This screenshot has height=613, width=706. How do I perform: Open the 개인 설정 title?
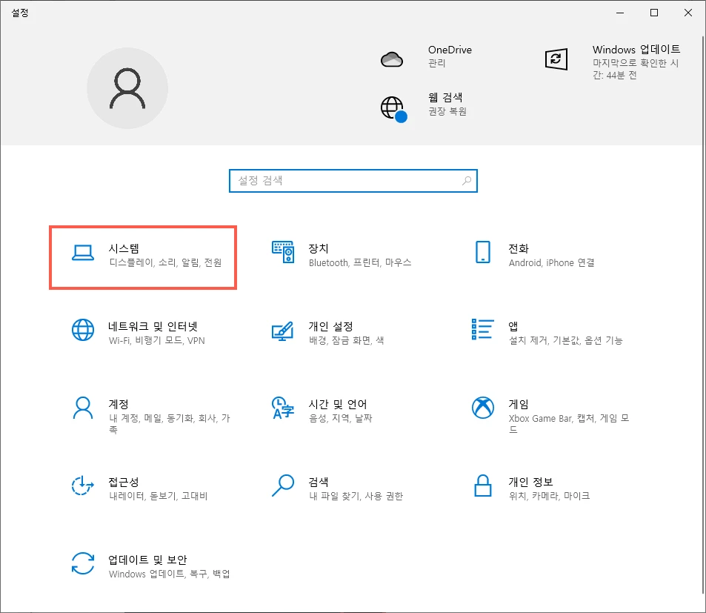click(330, 326)
